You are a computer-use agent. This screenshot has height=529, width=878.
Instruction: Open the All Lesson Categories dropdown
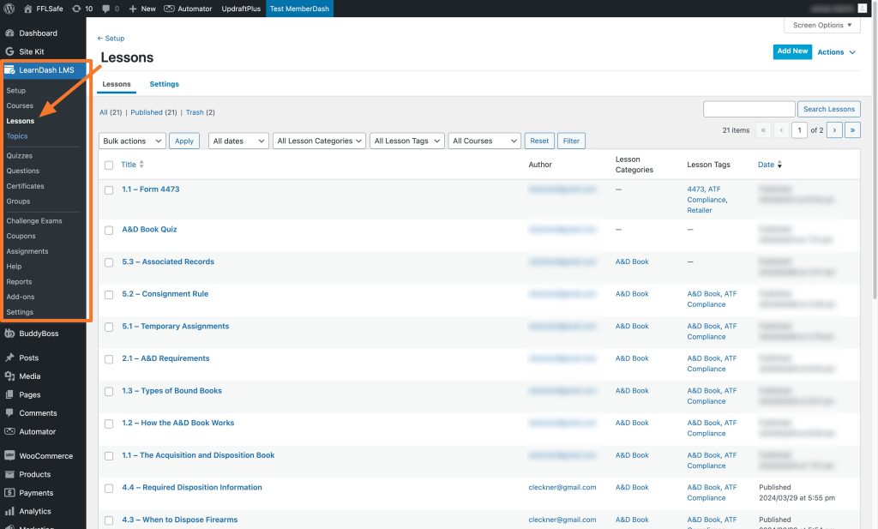pos(319,141)
